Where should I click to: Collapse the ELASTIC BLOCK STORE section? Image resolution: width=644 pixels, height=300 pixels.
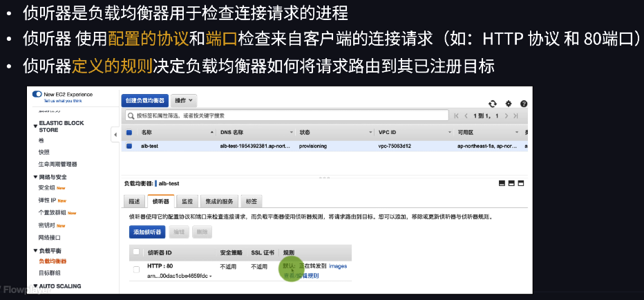[x=35, y=126]
